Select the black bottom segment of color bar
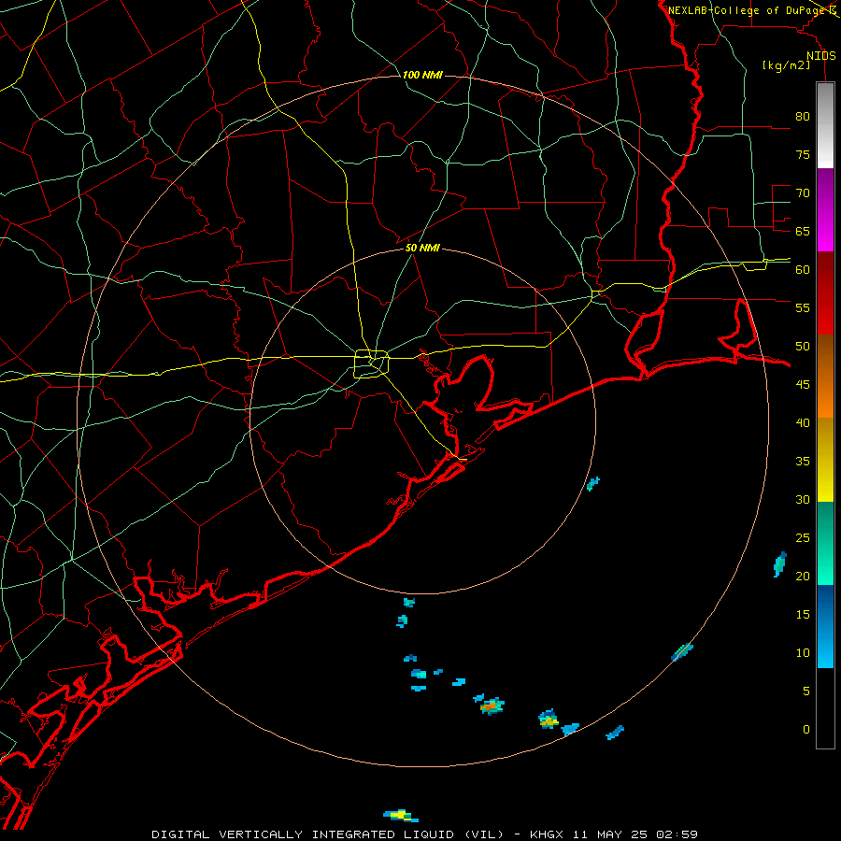This screenshot has height=841, width=841. [825, 708]
